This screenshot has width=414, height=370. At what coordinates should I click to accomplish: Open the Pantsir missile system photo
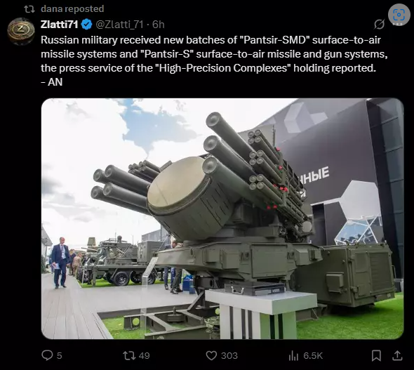click(222, 218)
